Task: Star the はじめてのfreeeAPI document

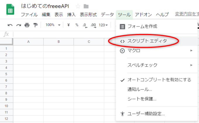Action: click(x=78, y=6)
